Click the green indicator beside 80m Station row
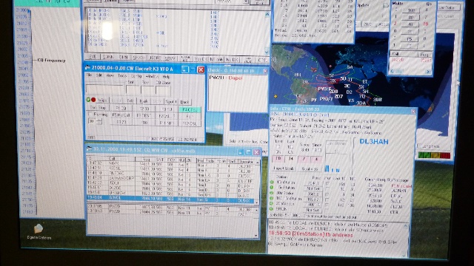 point(272,193)
